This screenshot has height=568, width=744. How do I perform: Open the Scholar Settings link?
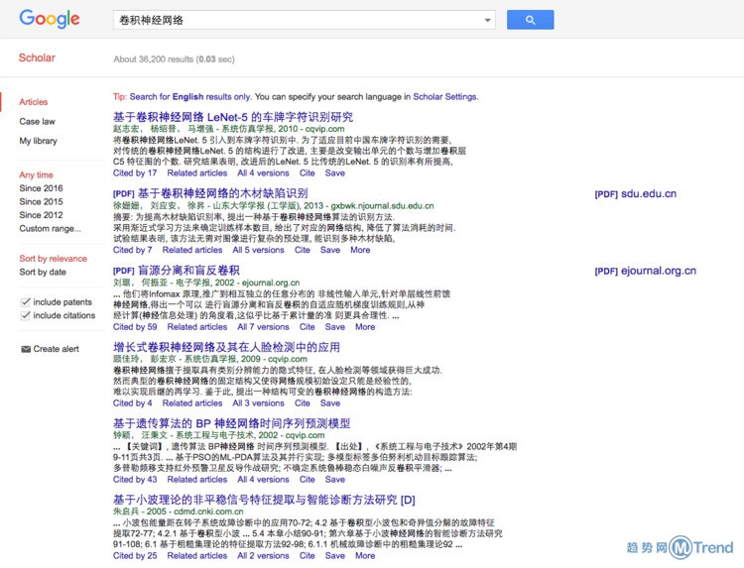[x=444, y=97]
